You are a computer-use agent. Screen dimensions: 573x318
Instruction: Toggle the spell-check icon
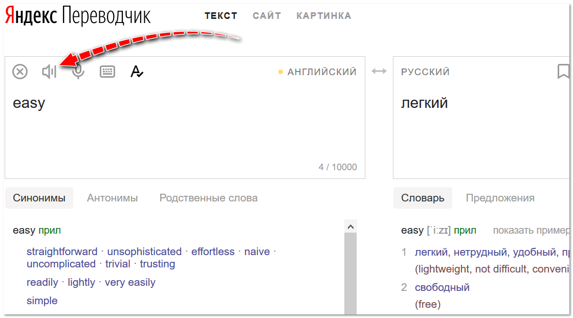click(137, 72)
